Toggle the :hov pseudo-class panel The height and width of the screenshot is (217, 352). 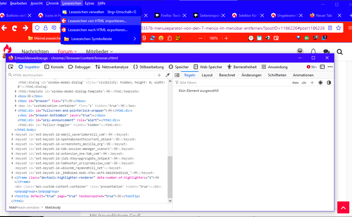(295, 83)
